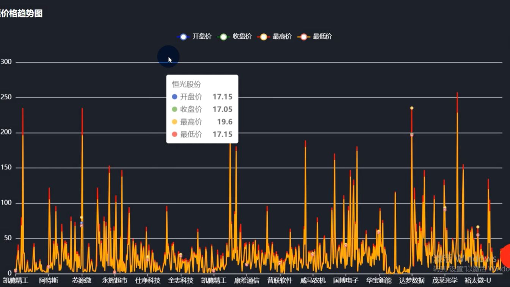Screen dimensions: 510x287
Task: Click x-axis label 达梦数据
Action: (412, 281)
